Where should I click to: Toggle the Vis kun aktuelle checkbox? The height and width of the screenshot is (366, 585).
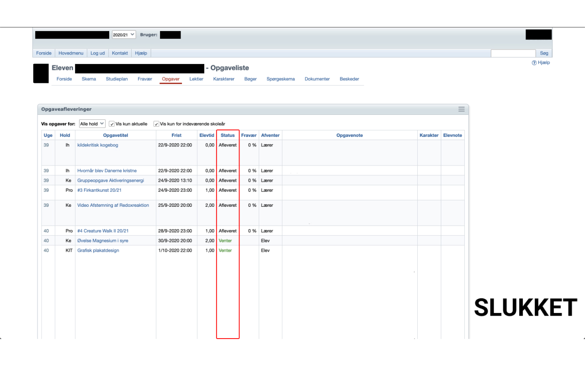112,124
